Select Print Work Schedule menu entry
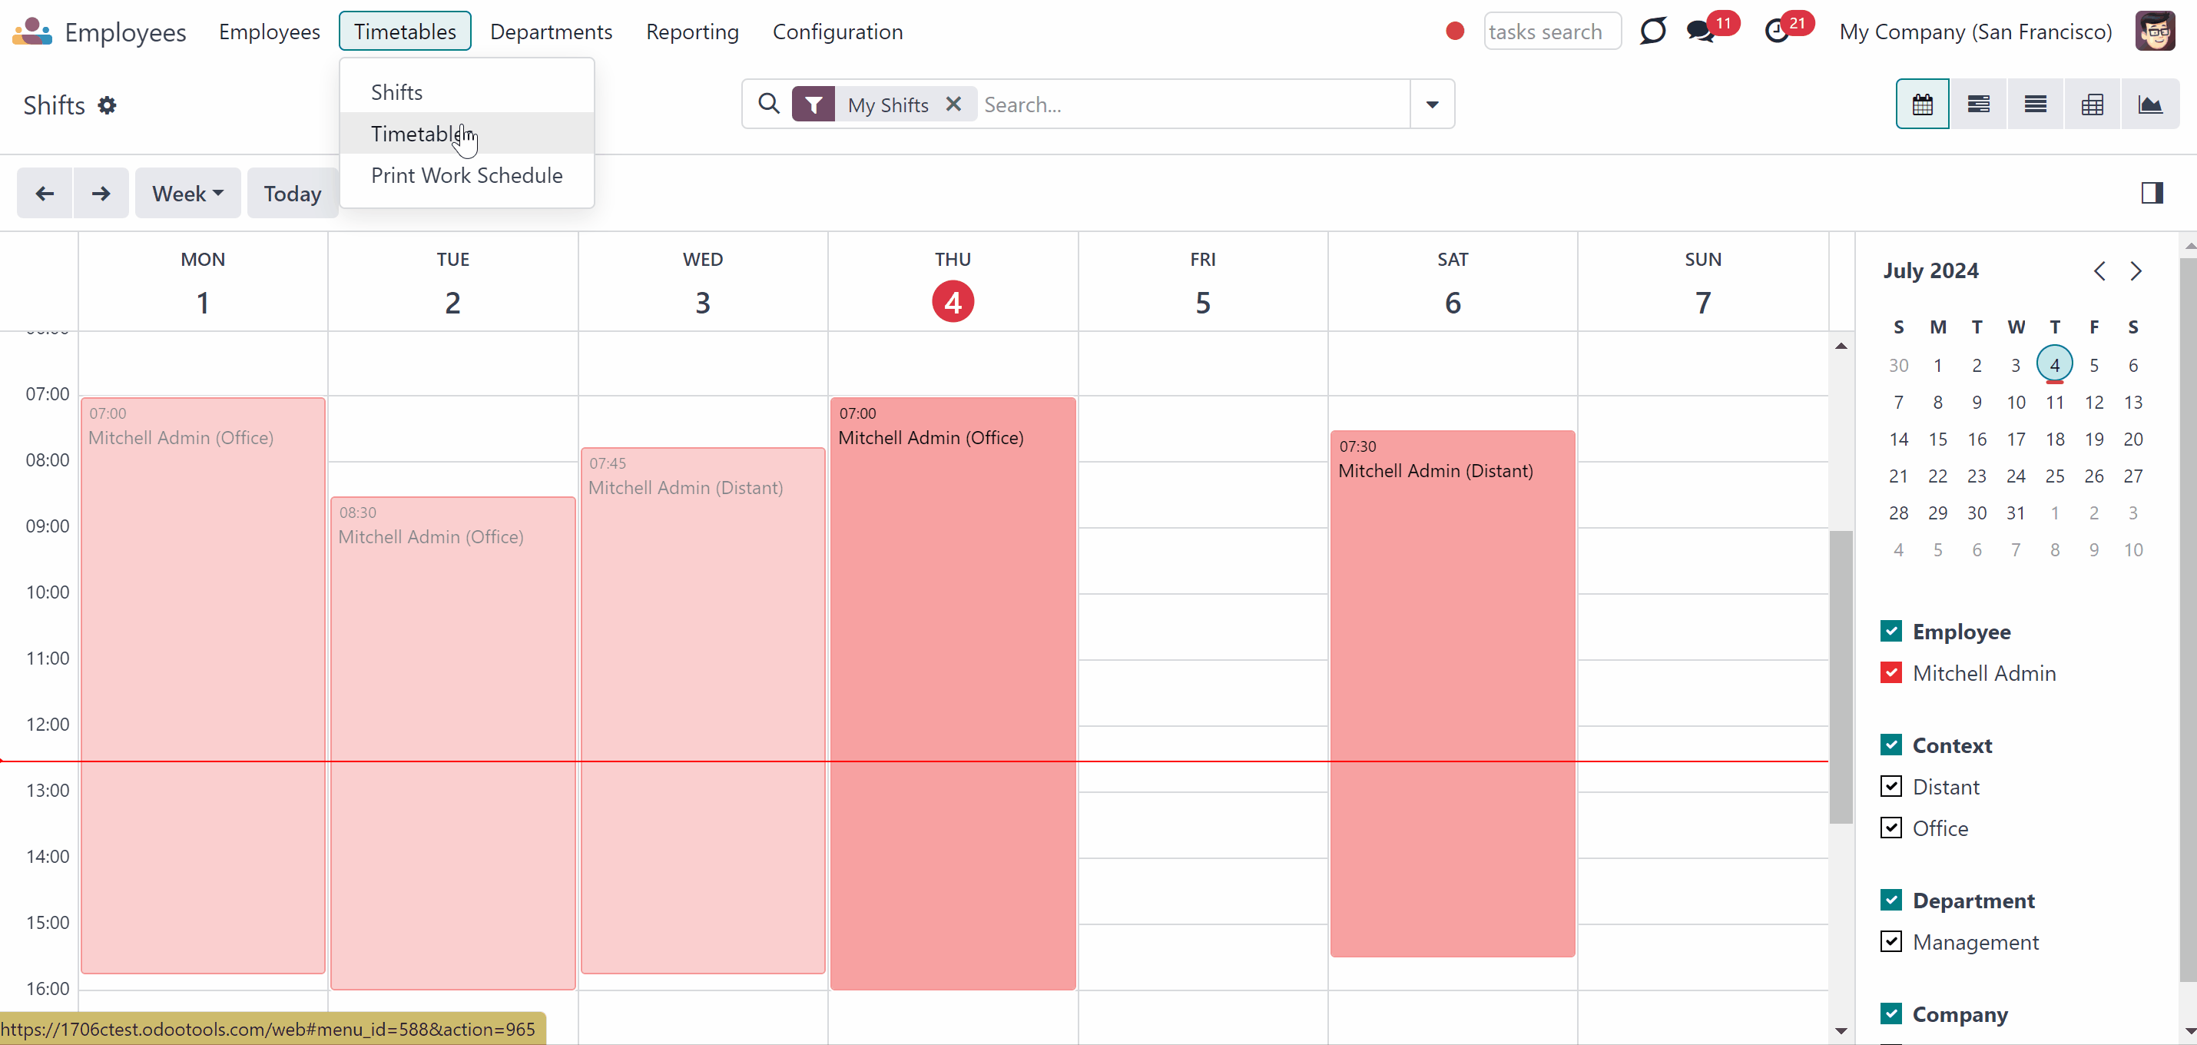 [466, 175]
